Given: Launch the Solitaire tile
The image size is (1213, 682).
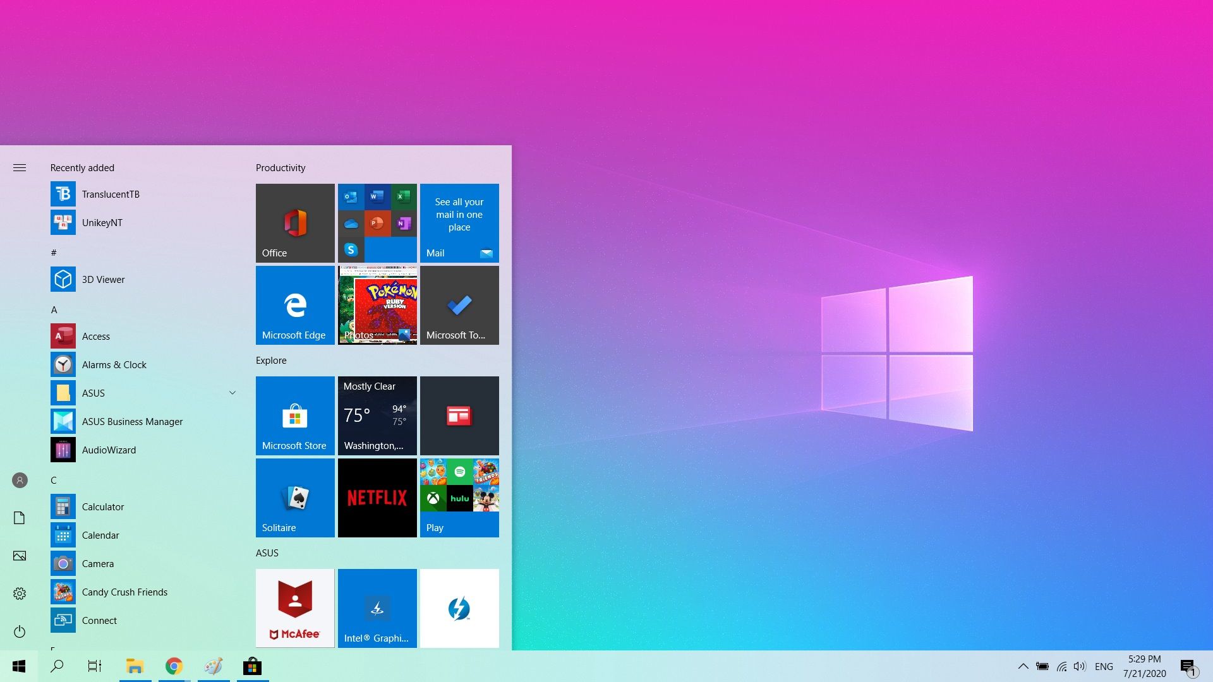Looking at the screenshot, I should click(x=295, y=498).
